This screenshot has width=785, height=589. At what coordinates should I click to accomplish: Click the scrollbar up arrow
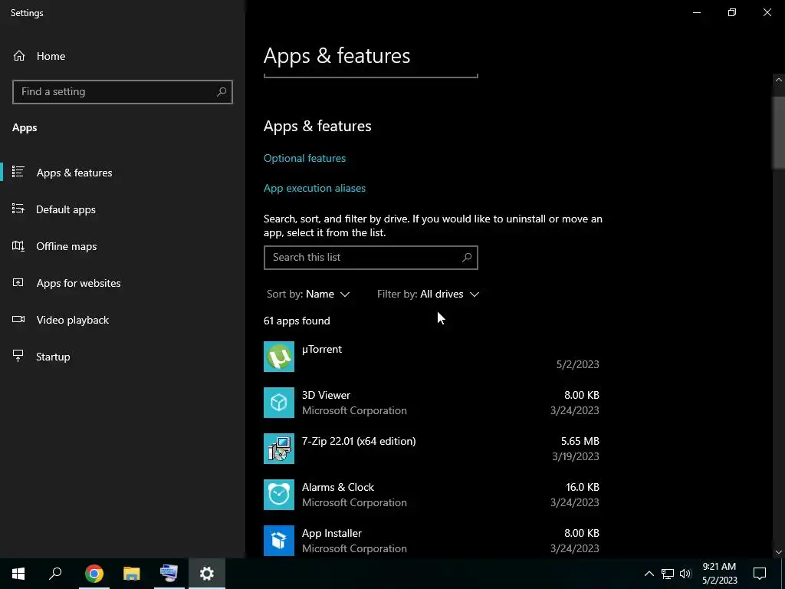click(x=779, y=80)
